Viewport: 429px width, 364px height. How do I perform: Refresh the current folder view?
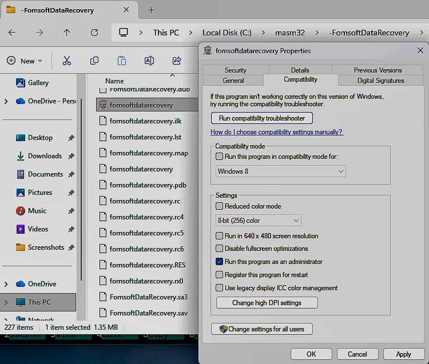point(94,33)
